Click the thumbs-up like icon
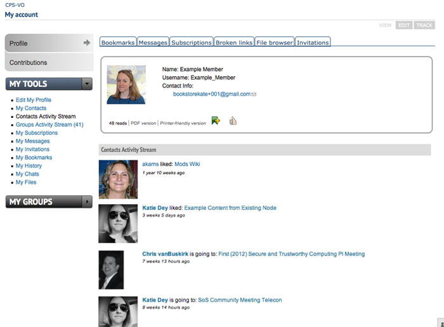444x327 pixels. pyautogui.click(x=233, y=120)
